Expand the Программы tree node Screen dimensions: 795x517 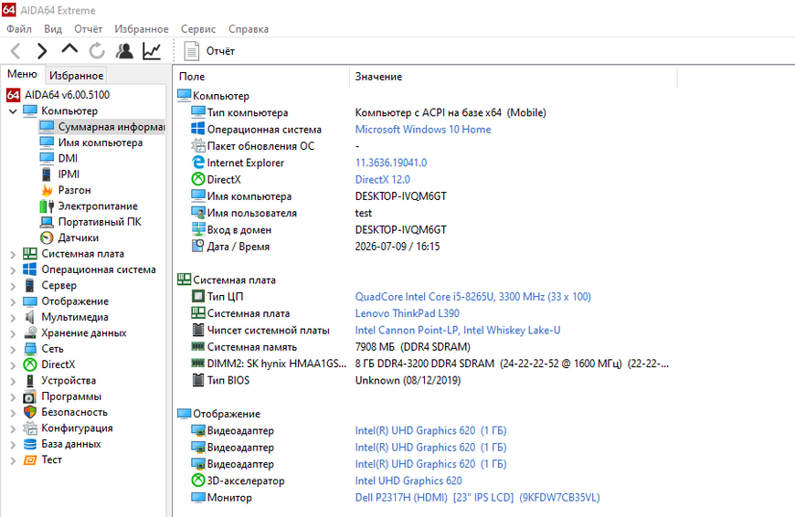[13, 396]
